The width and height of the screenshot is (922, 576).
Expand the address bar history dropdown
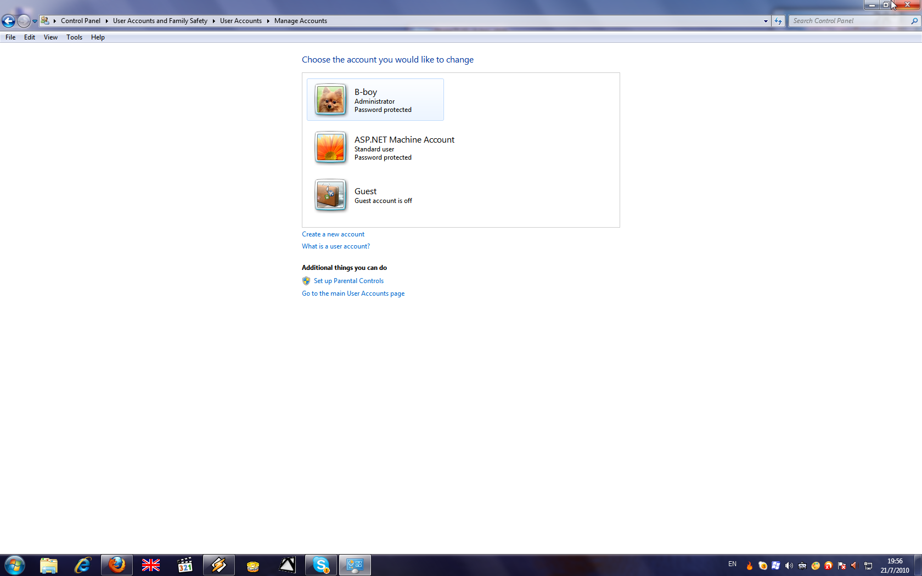click(766, 21)
